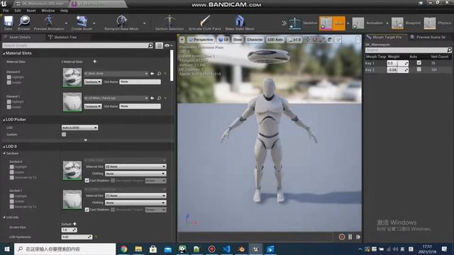Click the Reimport Base Mesh icon

(121, 22)
